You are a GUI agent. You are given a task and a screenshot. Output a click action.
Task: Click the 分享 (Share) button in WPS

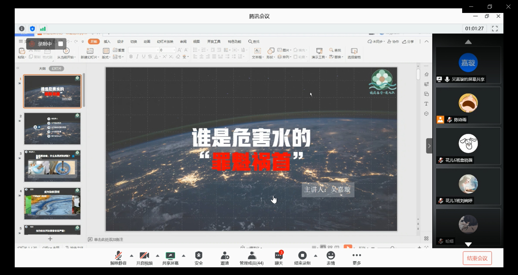tap(408, 42)
